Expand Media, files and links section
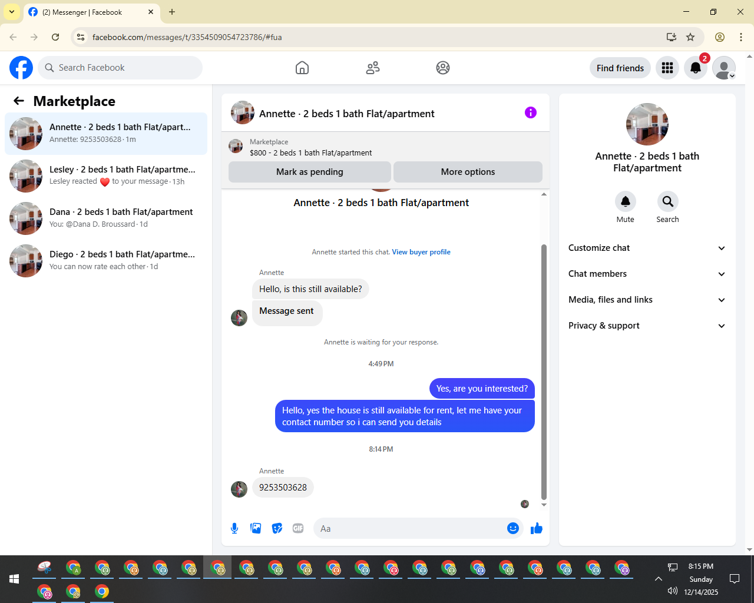Screen dimensions: 754x603 coord(647,300)
